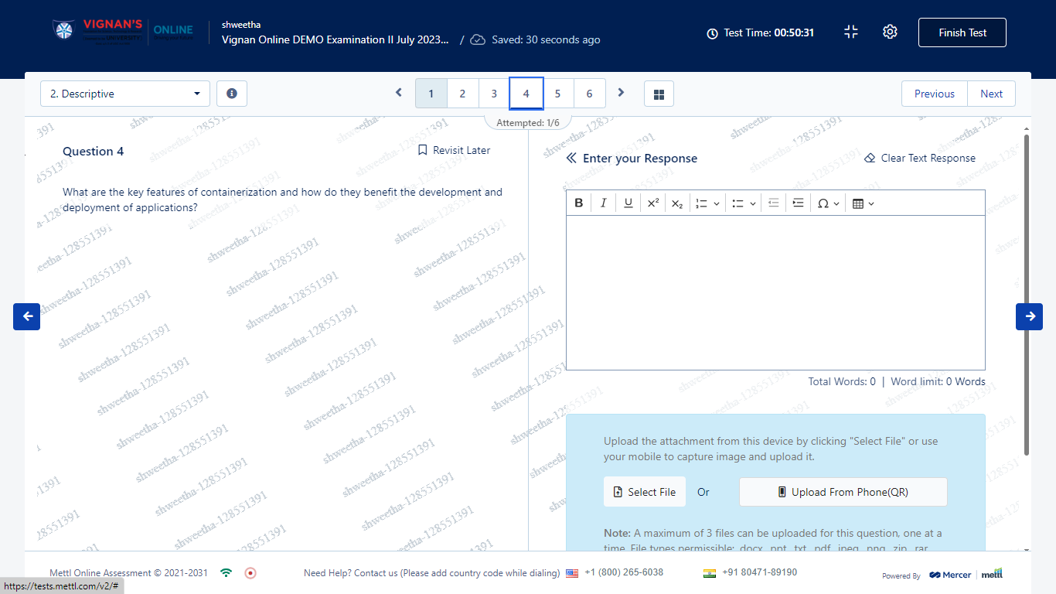
Task: Click the US flag icon
Action: click(572, 573)
